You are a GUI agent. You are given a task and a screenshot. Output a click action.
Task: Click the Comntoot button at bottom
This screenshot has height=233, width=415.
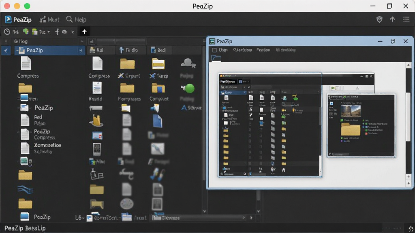[x=102, y=218]
